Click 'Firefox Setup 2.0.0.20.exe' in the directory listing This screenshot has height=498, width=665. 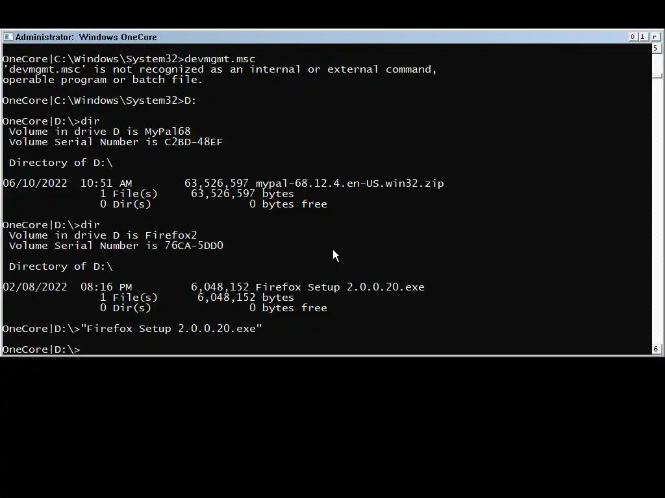[340, 287]
